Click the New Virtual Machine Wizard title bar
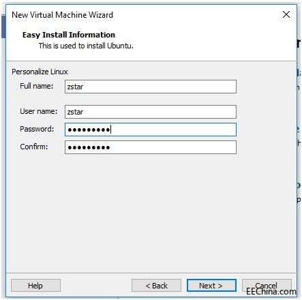Viewport: 302px width, 300px height. [62, 15]
